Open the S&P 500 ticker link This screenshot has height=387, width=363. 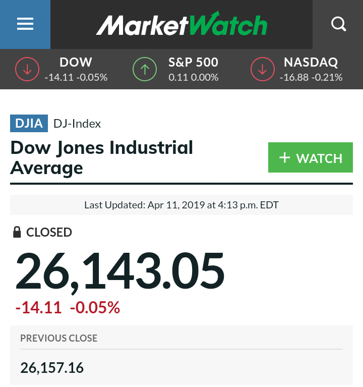(x=193, y=63)
